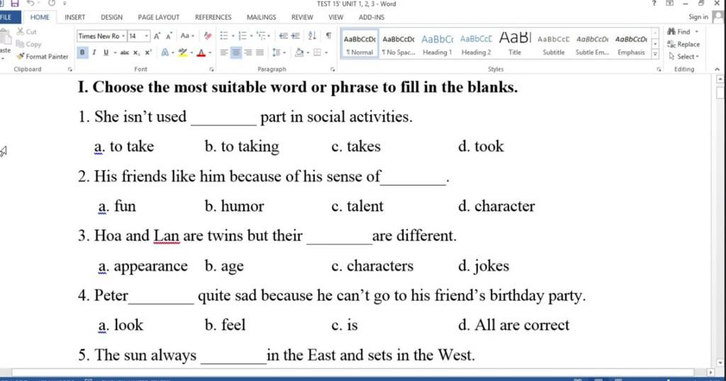Apply the Heading 2 style
The image size is (726, 381).
(476, 45)
